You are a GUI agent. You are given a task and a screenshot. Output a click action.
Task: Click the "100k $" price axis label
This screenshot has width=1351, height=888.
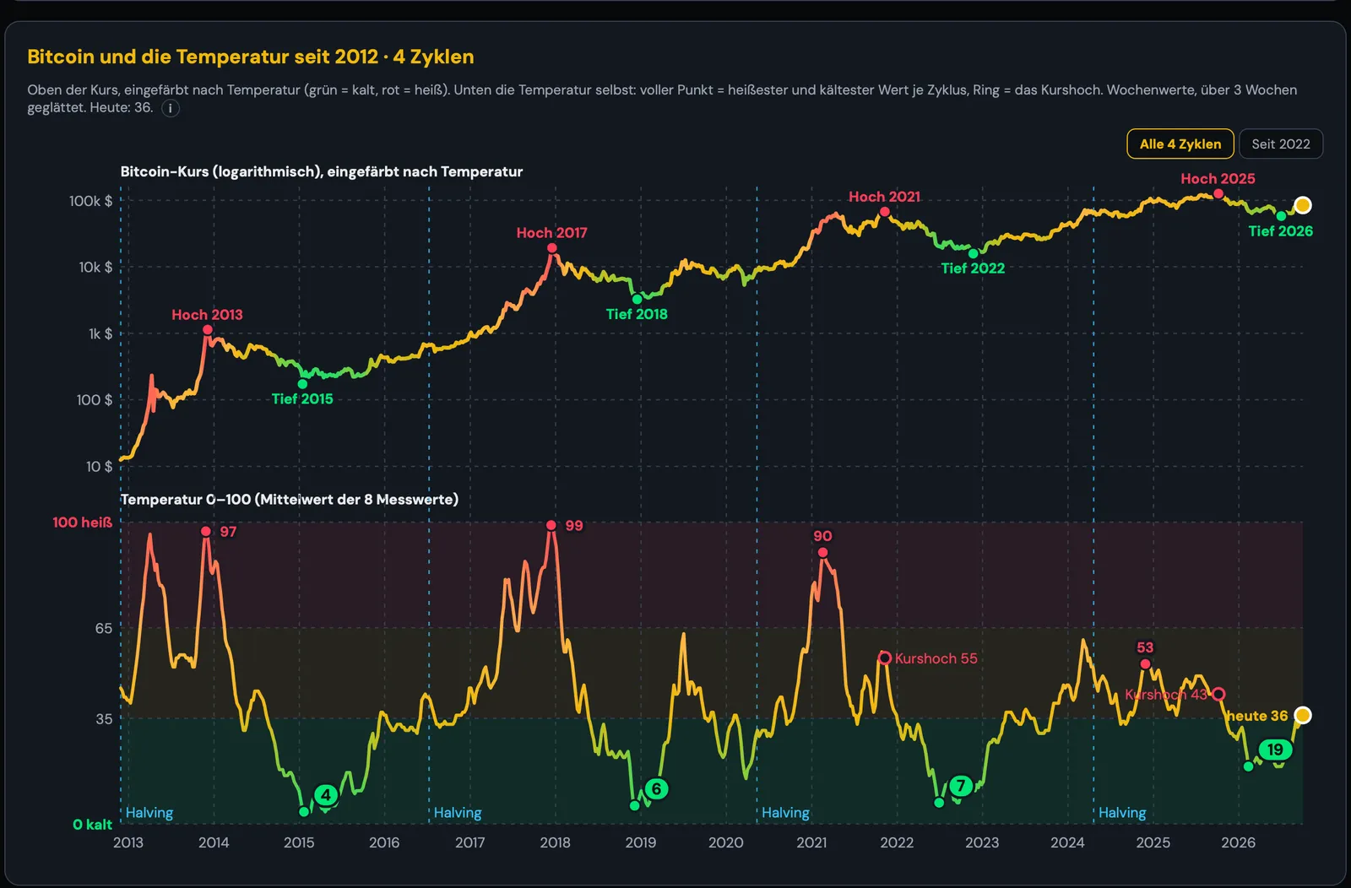(90, 201)
